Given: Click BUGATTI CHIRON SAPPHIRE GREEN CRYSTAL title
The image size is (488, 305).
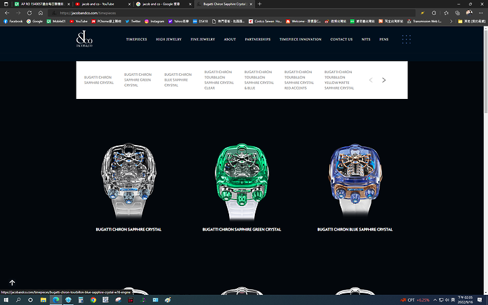Looking at the screenshot, I should pos(241,229).
